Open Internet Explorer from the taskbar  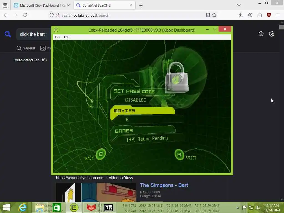pos(23,207)
